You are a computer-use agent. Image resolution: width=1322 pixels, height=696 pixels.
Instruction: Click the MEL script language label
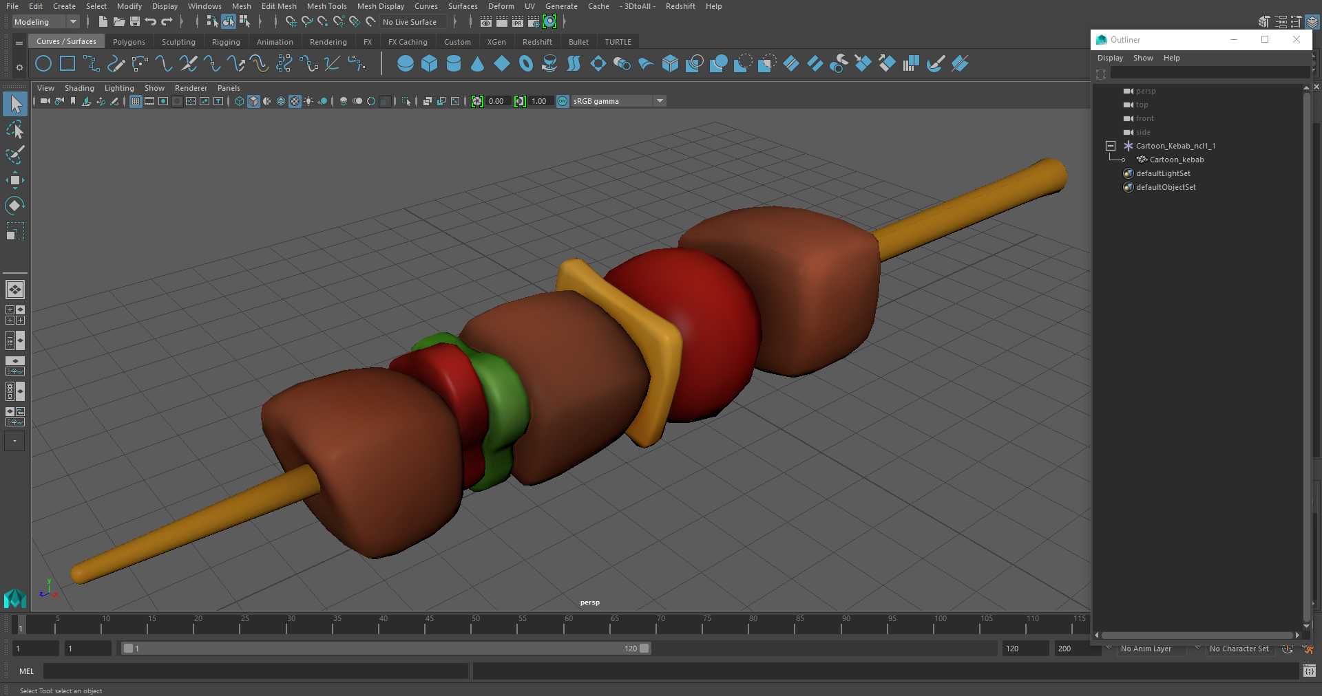click(26, 671)
